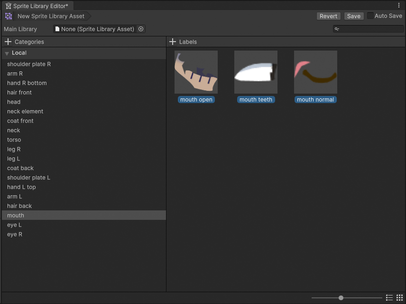The height and width of the screenshot is (304, 406).
Task: Select the hair front category
Action: point(19,92)
